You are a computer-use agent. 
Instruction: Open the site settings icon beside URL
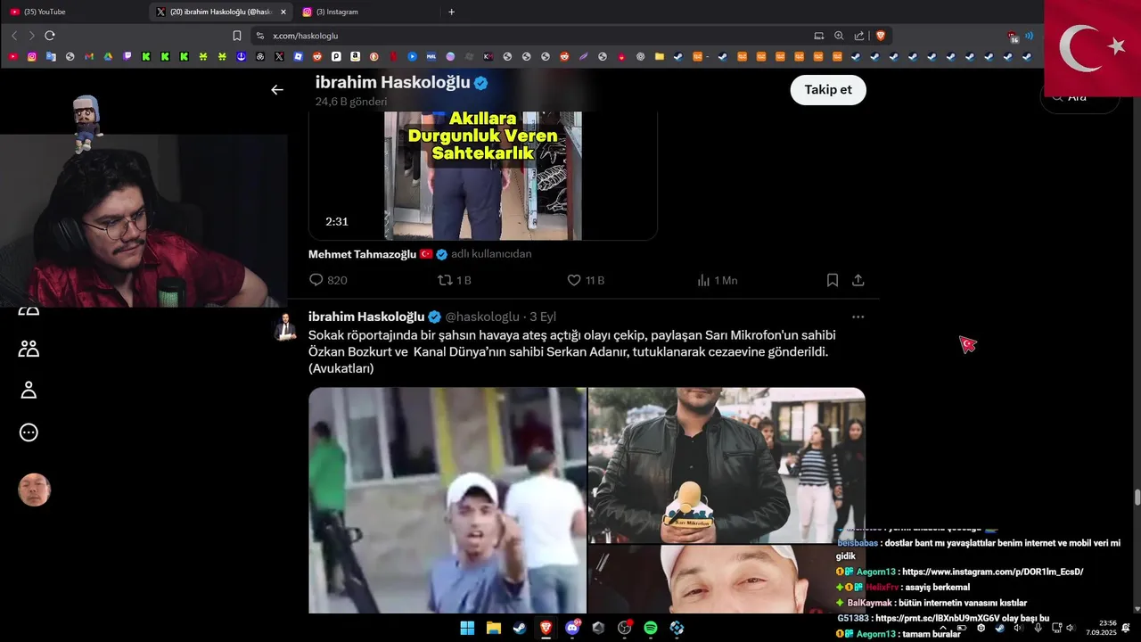[x=260, y=36]
